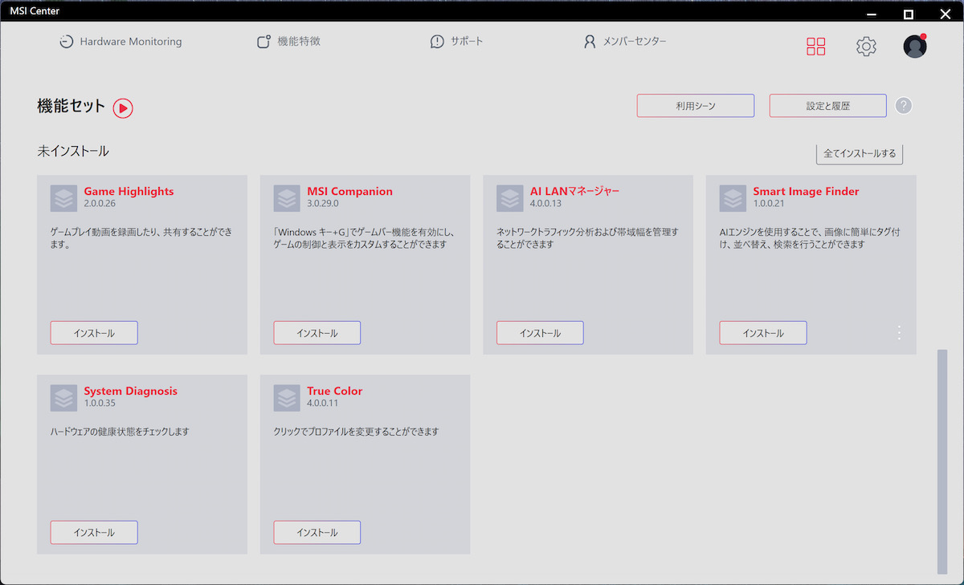Click 全てインストールする button

860,153
